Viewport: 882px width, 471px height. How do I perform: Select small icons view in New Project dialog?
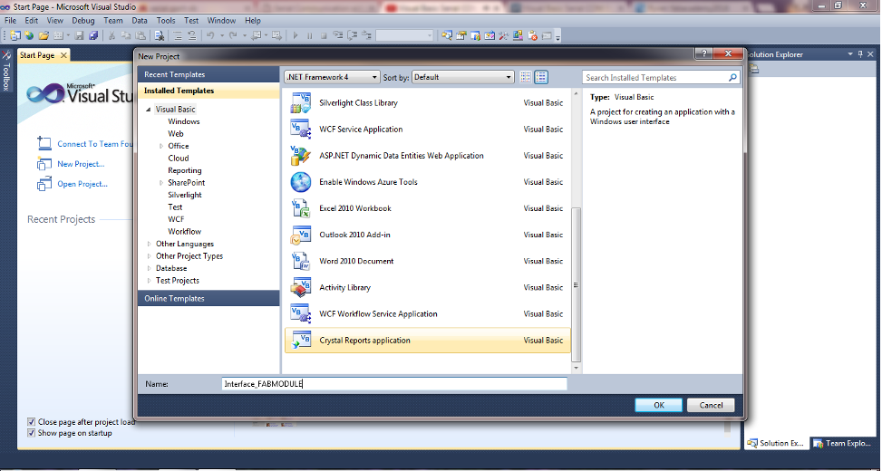pos(526,77)
